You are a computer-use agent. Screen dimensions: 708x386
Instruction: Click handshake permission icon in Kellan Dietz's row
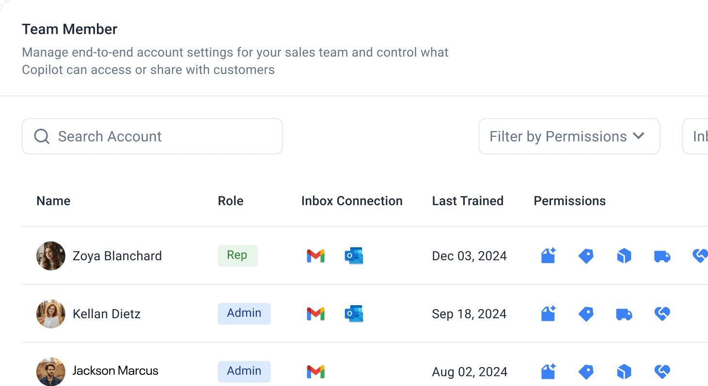click(x=662, y=314)
